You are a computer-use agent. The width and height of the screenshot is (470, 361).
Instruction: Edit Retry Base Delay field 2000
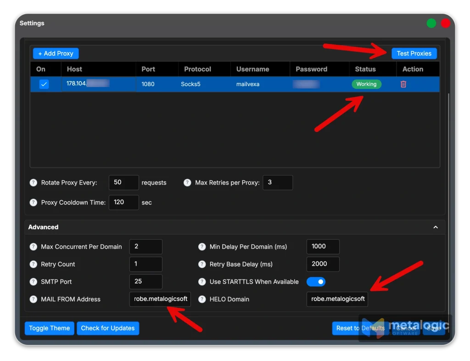[x=323, y=264]
